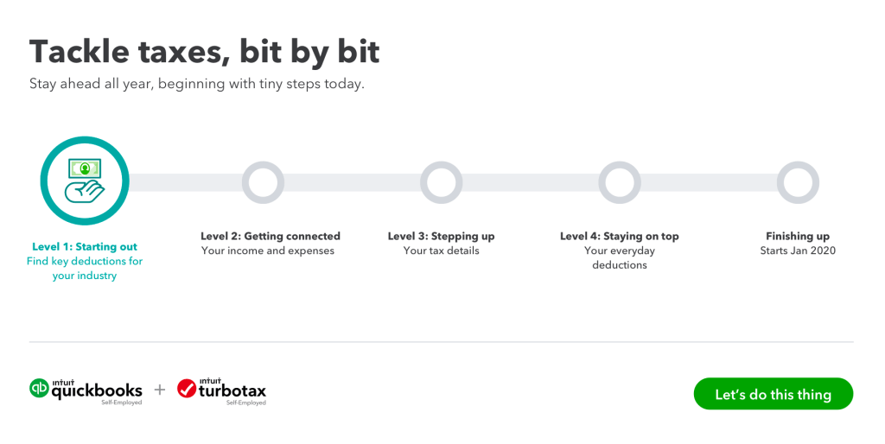Select the Level 3 step circle
The width and height of the screenshot is (885, 444).
442,182
